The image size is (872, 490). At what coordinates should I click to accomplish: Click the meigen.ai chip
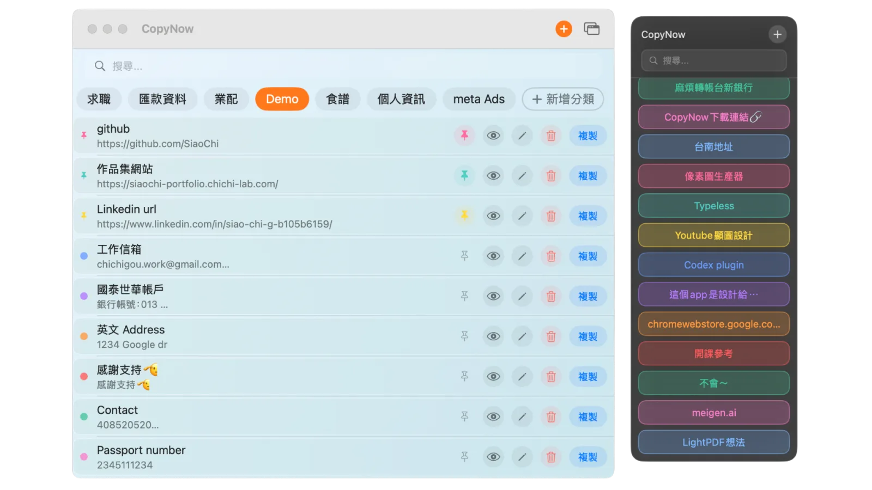714,413
